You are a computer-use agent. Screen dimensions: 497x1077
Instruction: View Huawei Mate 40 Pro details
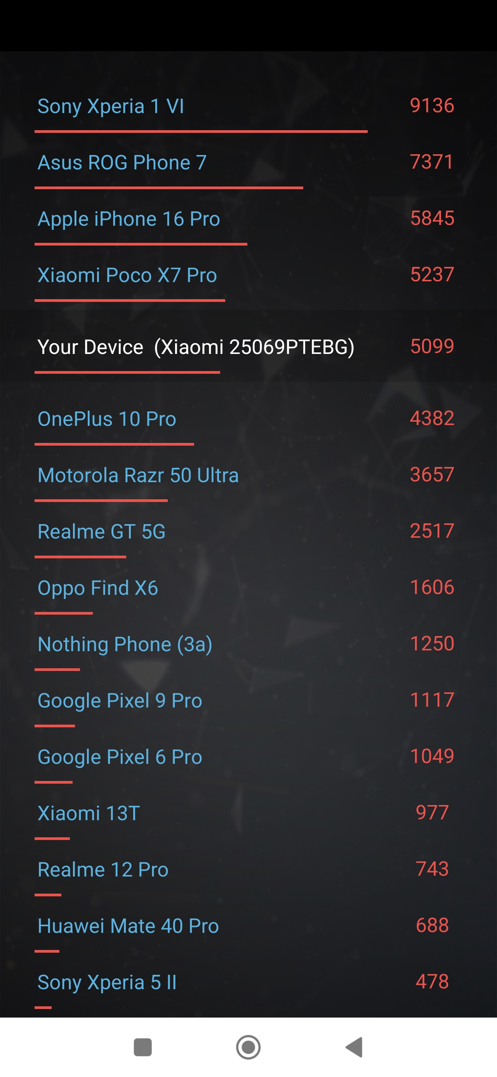pos(128,926)
